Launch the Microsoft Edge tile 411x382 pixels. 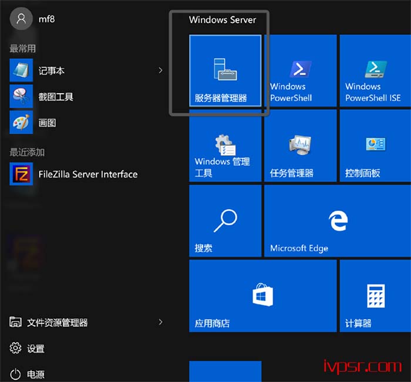click(x=338, y=221)
